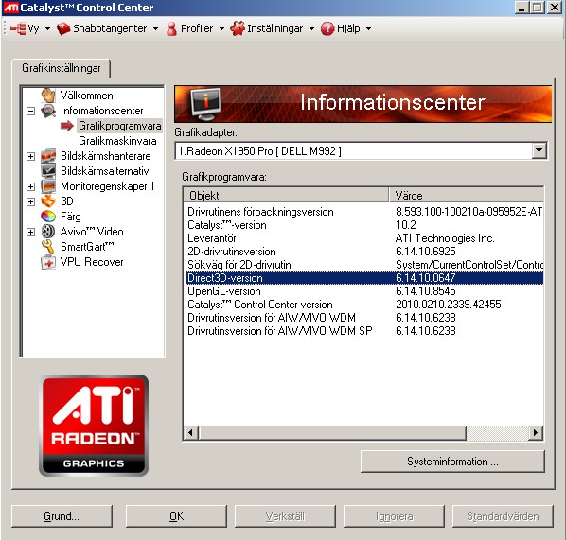Click the Standardvärden button
The height and width of the screenshot is (540, 566).
point(503,516)
